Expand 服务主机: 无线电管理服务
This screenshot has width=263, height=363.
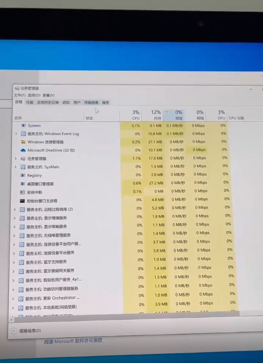14,235
